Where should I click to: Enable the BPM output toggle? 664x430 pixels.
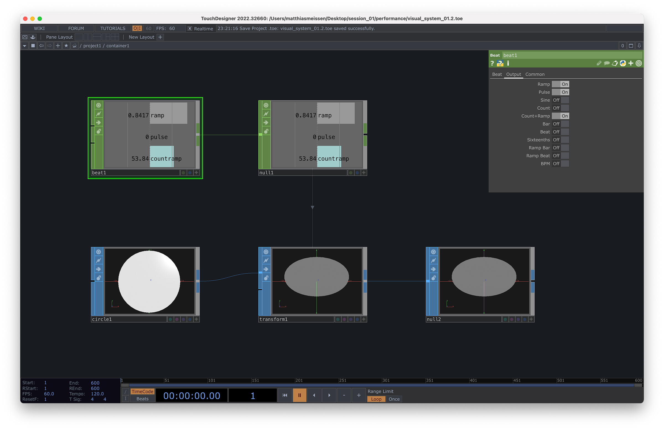560,164
